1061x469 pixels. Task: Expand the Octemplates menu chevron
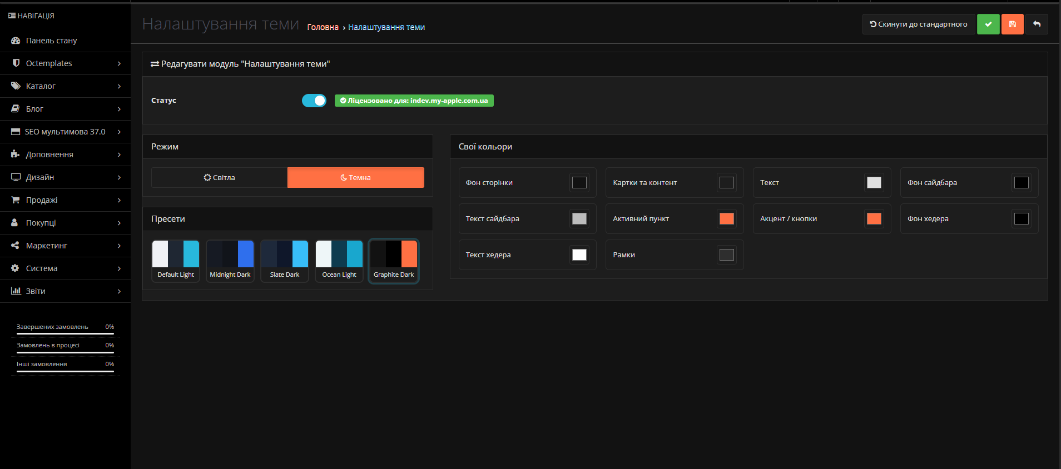click(x=119, y=63)
